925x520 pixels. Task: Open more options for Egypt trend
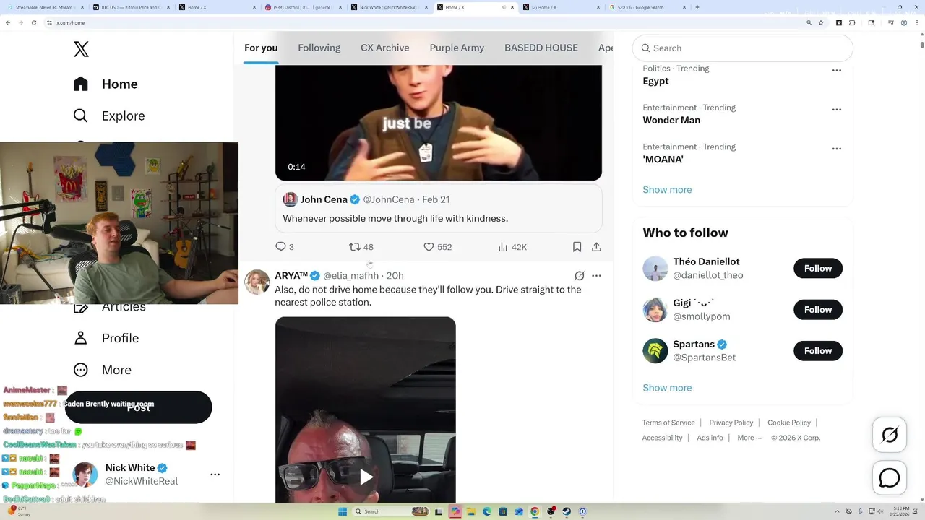point(836,71)
